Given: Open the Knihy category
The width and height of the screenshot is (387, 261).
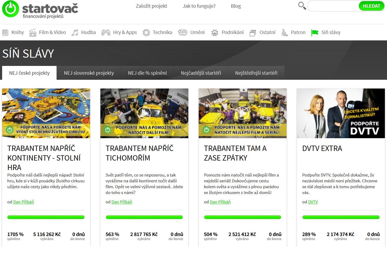Looking at the screenshot, I should coord(18,32).
